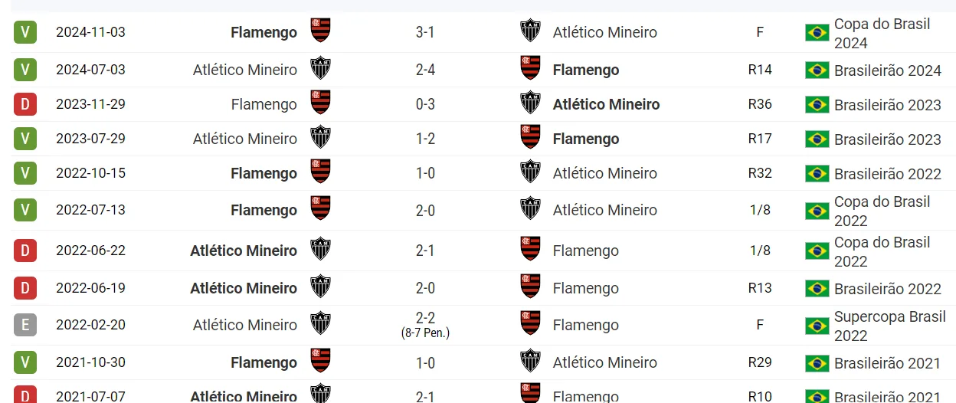Click Atlético Mineiro crest in 2022-10-15 row
Image resolution: width=956 pixels, height=403 pixels.
coord(530,172)
